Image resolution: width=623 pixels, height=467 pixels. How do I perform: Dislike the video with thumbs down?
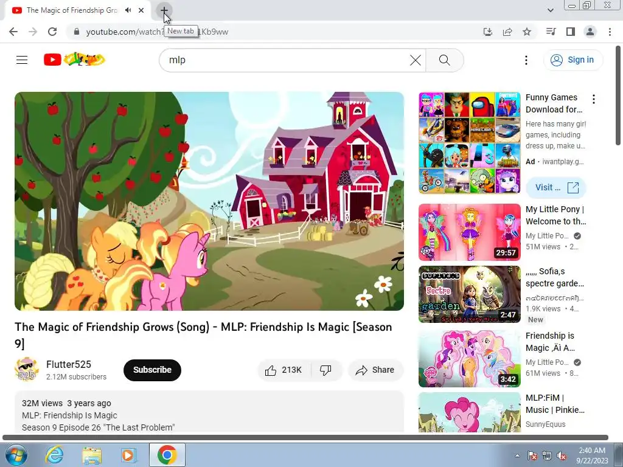(326, 370)
